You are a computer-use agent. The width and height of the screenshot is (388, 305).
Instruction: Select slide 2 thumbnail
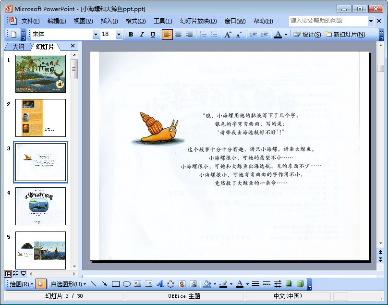[x=41, y=118]
